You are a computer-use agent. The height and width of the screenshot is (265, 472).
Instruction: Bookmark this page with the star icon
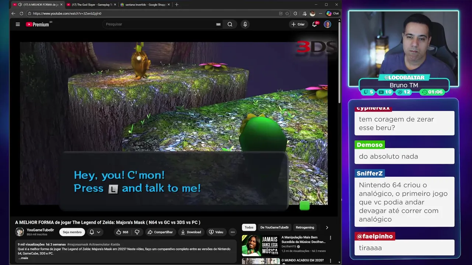pyautogui.click(x=287, y=14)
